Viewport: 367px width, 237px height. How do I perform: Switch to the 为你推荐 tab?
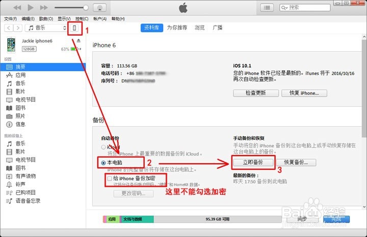pos(177,27)
